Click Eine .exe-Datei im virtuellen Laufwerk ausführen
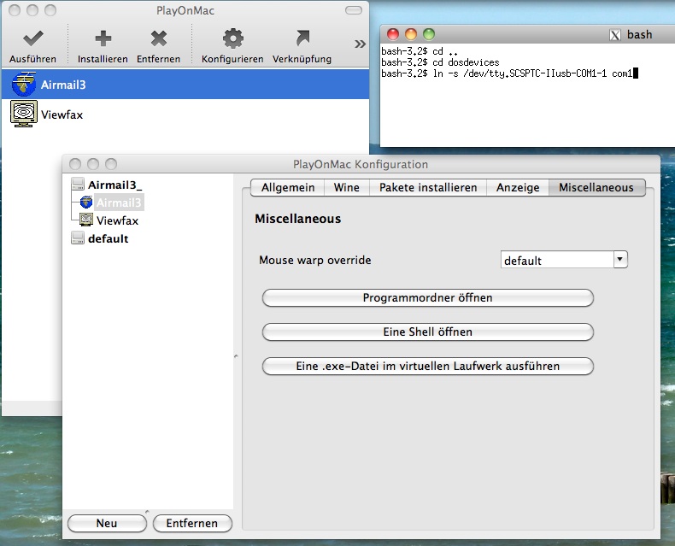 427,366
